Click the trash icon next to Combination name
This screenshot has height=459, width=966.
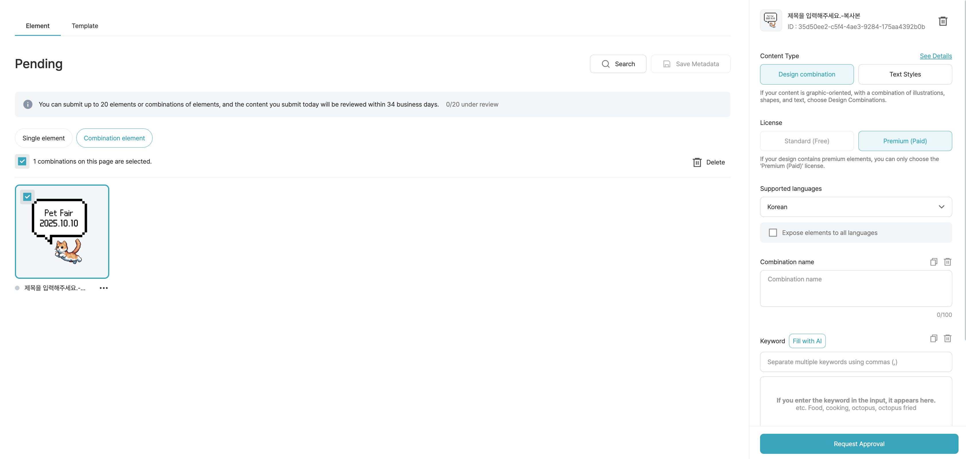point(947,262)
